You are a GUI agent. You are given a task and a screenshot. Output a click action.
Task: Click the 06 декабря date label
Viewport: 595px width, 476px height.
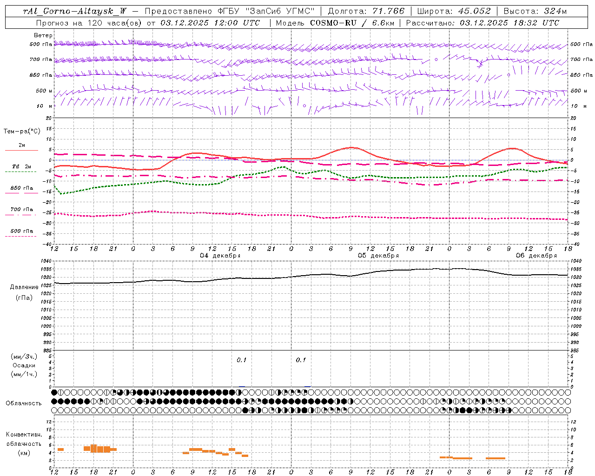tap(536, 256)
